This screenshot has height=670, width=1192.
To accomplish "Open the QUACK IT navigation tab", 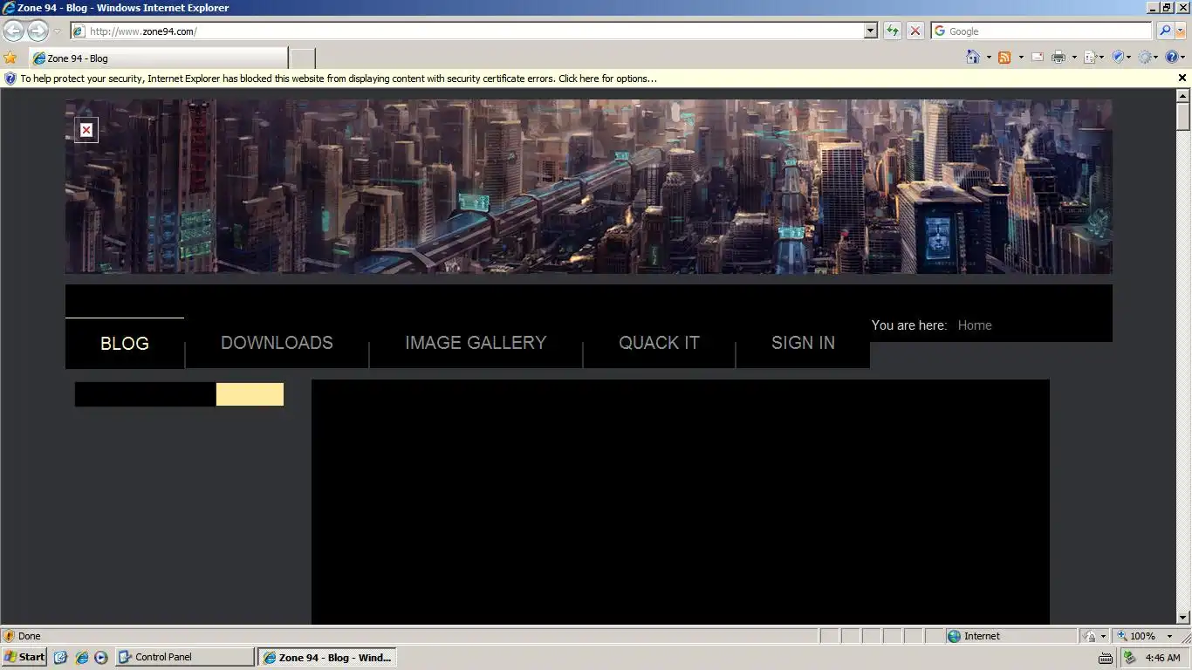I will tap(659, 343).
